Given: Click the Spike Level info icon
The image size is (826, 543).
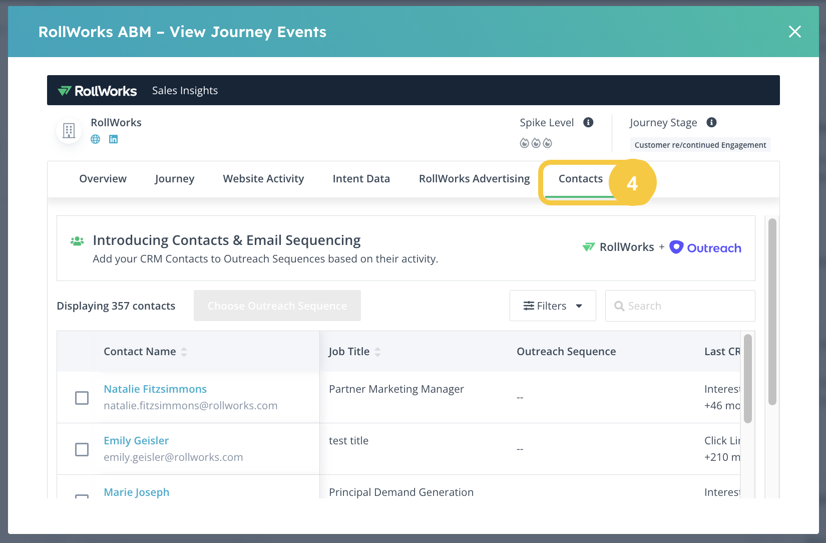Looking at the screenshot, I should click(589, 122).
